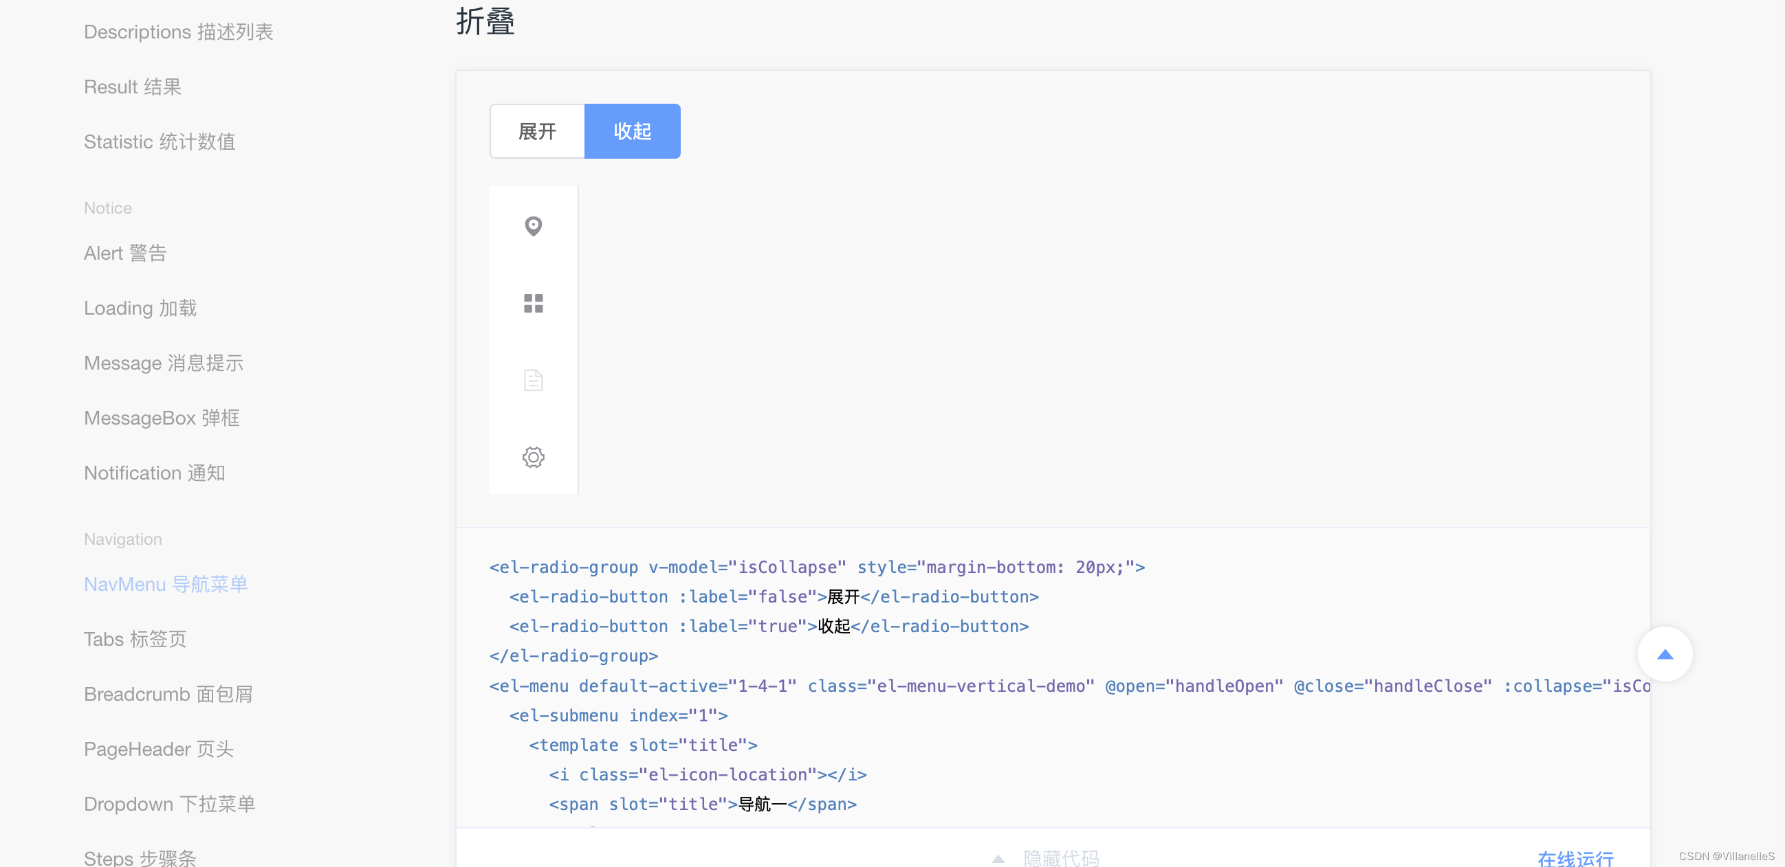The height and width of the screenshot is (867, 1785).
Task: Click the Navigation group label in sidebar
Action: click(x=122, y=539)
